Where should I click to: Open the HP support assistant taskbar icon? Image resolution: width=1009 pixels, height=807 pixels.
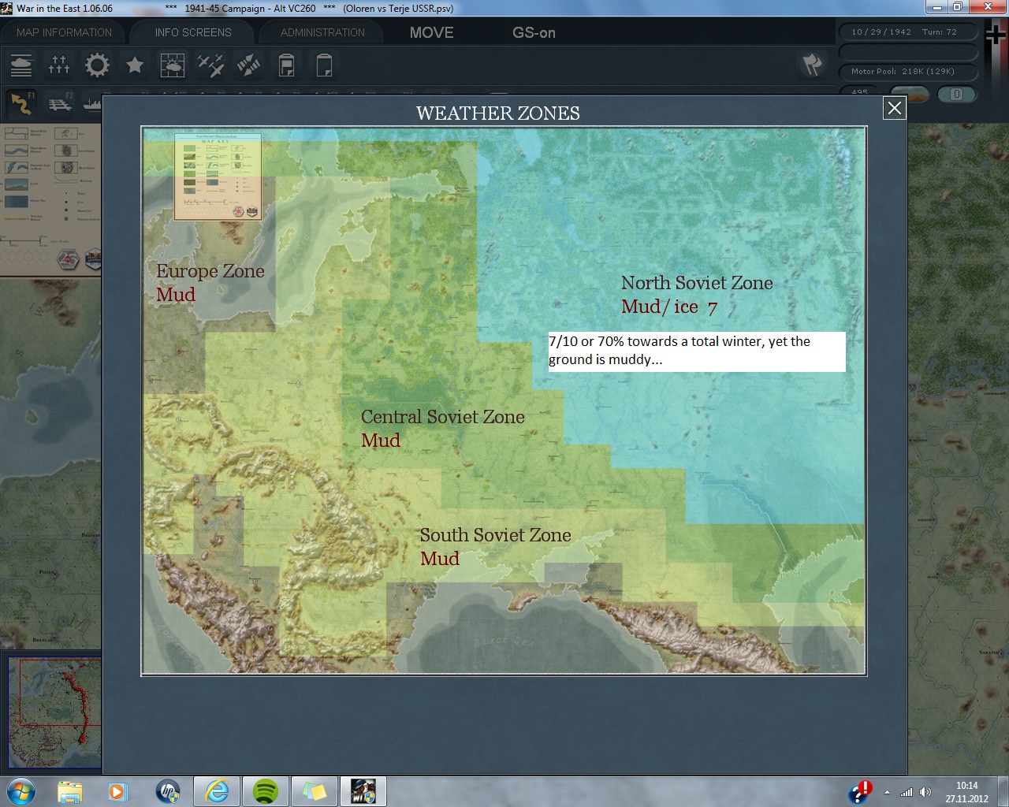tap(167, 791)
